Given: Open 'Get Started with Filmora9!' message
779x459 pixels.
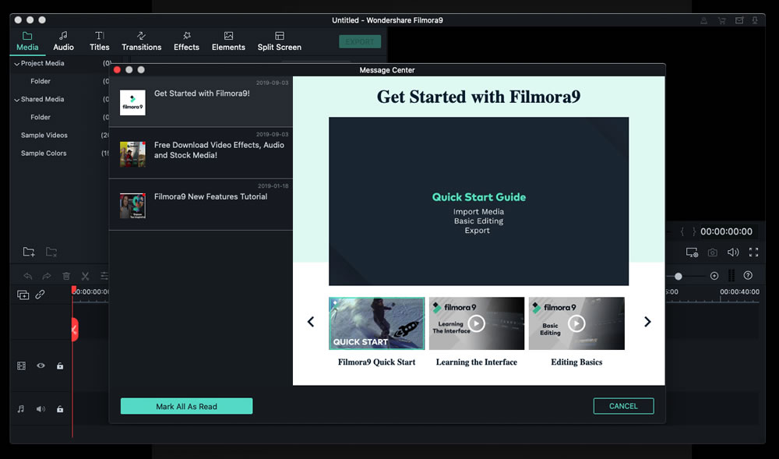Looking at the screenshot, I should [201, 102].
